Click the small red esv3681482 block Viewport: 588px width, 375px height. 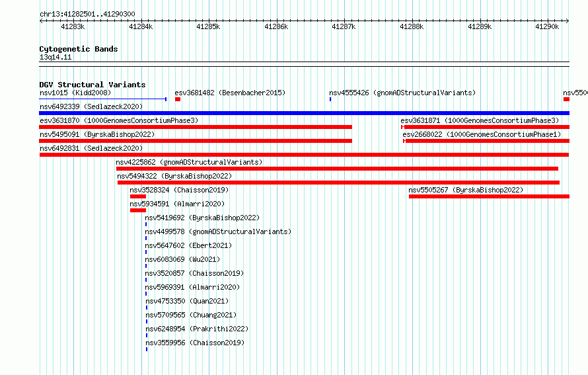[178, 99]
